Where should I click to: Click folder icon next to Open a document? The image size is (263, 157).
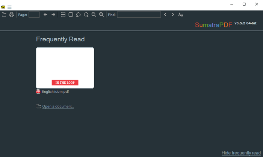(39, 106)
